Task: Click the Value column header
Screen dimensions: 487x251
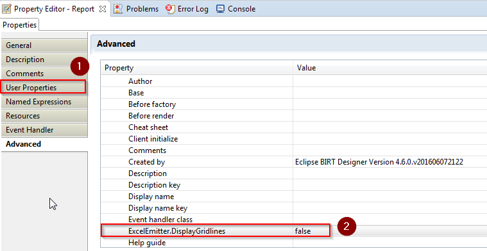Action: pos(389,68)
